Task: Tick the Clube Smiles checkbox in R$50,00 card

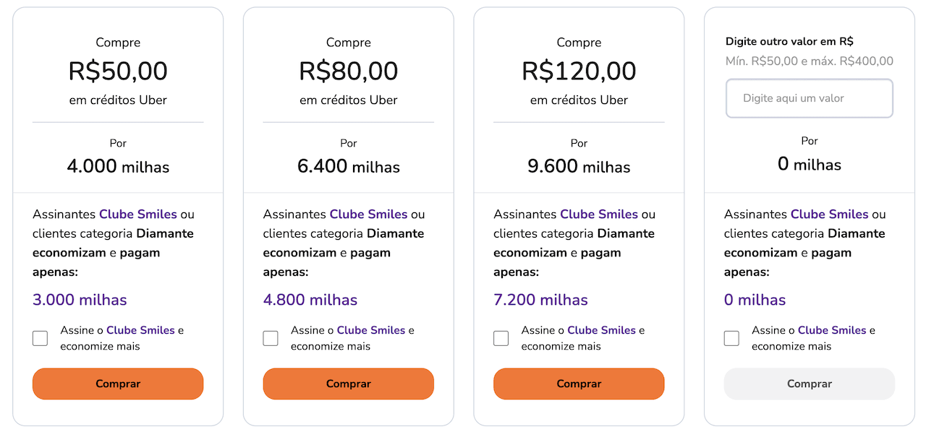Action: click(x=41, y=338)
